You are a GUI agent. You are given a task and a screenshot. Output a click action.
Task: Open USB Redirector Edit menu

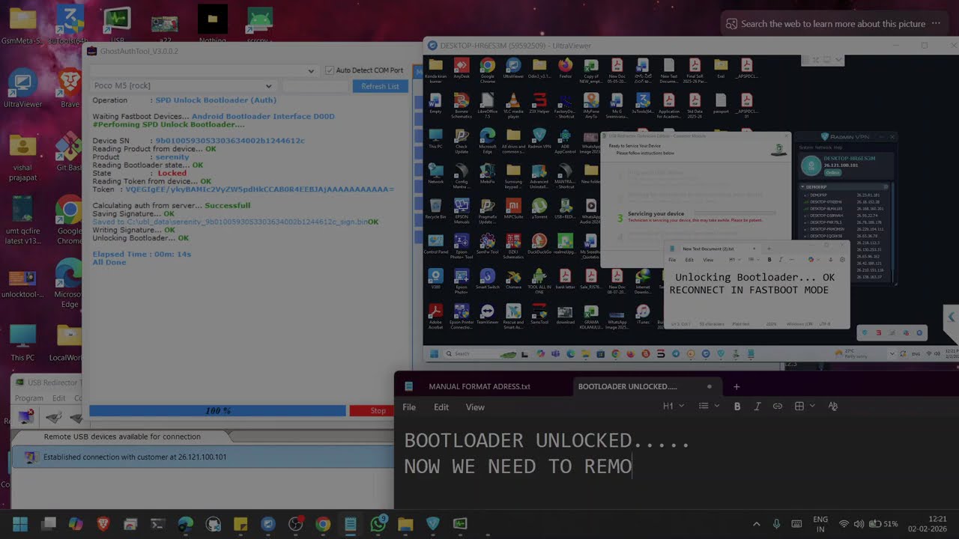[x=58, y=398]
